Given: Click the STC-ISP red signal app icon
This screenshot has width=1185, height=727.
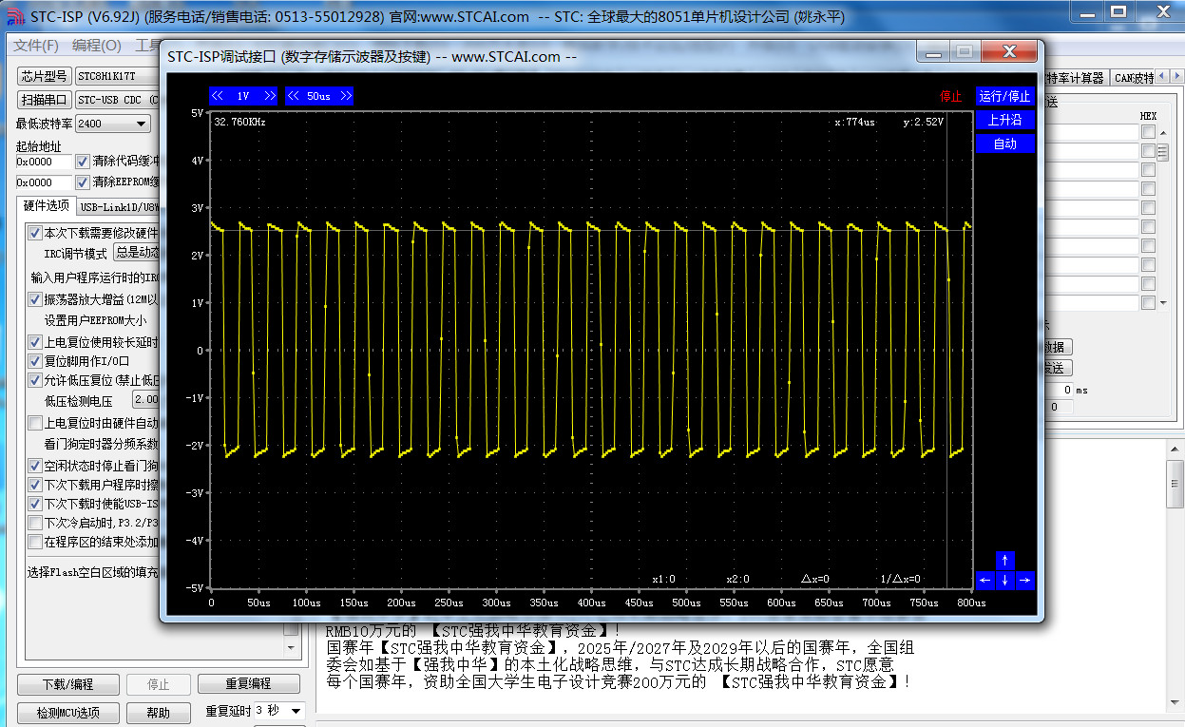Looking at the screenshot, I should [x=14, y=16].
